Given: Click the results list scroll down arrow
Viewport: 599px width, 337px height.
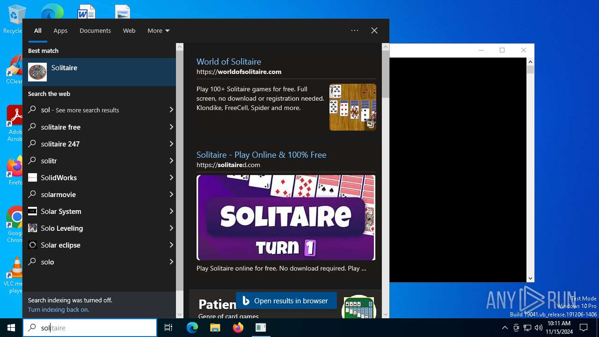Looking at the screenshot, I should 180,315.
